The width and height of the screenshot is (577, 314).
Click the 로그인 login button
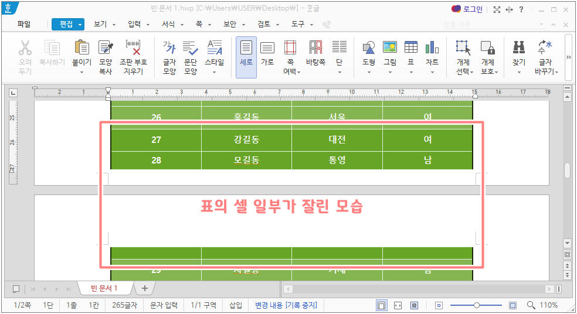(467, 9)
